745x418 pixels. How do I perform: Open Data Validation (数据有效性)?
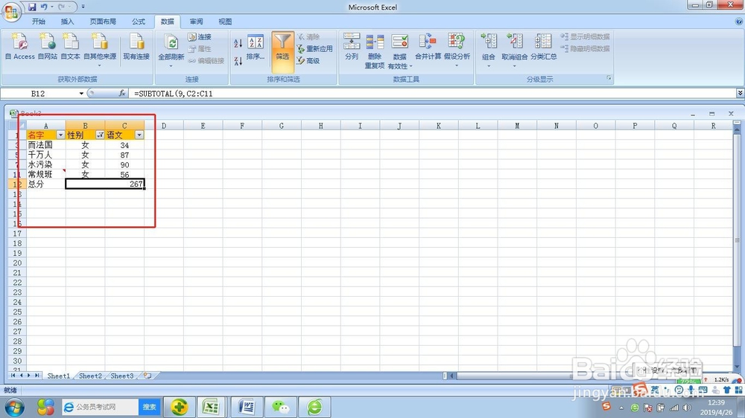click(399, 51)
